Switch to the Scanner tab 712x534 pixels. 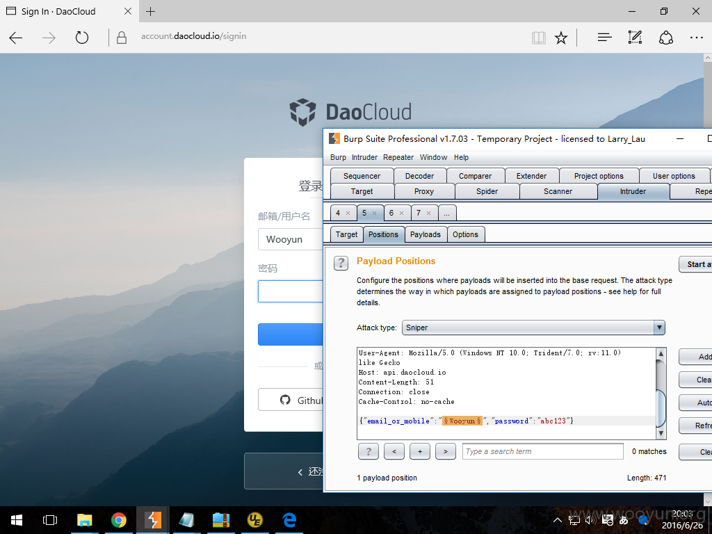558,192
